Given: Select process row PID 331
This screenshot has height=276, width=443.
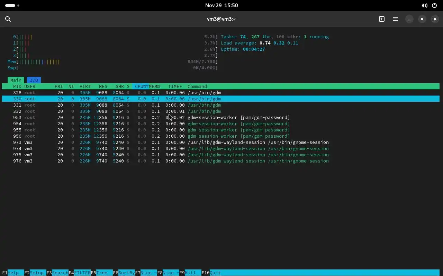Looking at the screenshot, I should [x=221, y=105].
